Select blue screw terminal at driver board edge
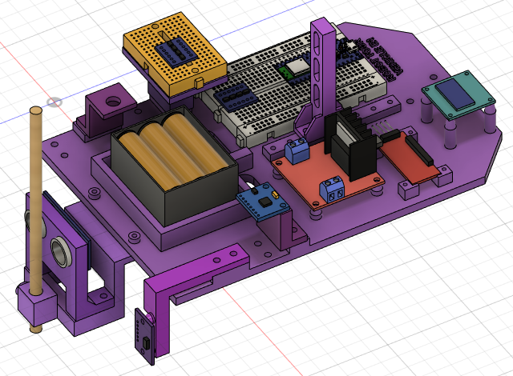Screen dimensions: 513x376 [x=332, y=190]
